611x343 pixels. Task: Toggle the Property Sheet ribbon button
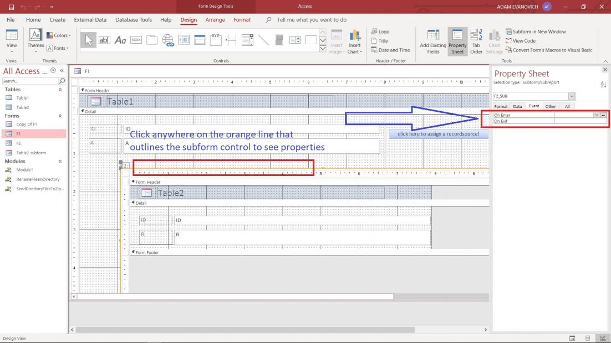457,42
